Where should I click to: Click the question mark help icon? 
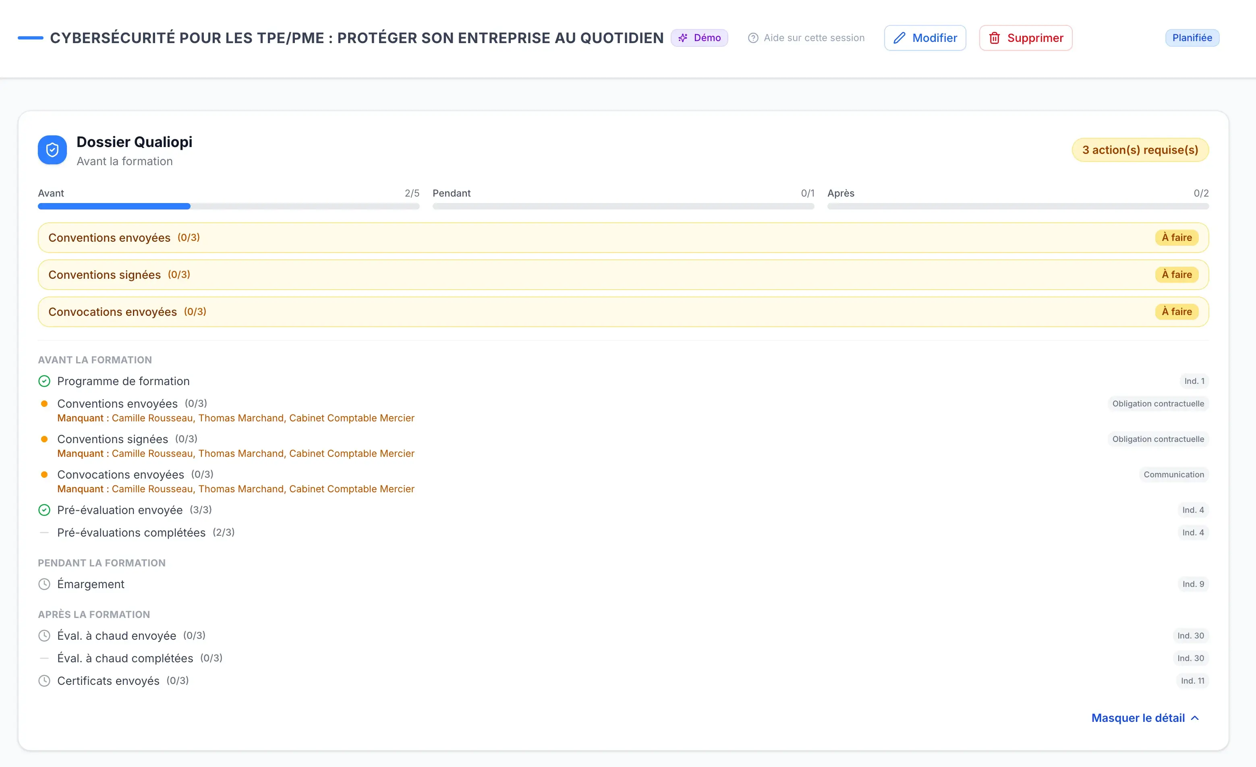click(x=753, y=38)
